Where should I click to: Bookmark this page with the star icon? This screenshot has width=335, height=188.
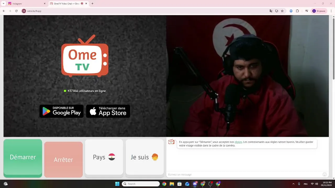tap(282, 11)
